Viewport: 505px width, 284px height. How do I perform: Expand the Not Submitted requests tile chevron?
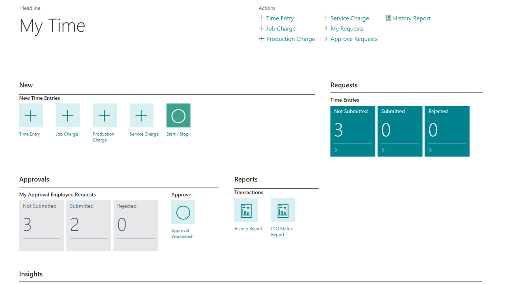pos(336,150)
